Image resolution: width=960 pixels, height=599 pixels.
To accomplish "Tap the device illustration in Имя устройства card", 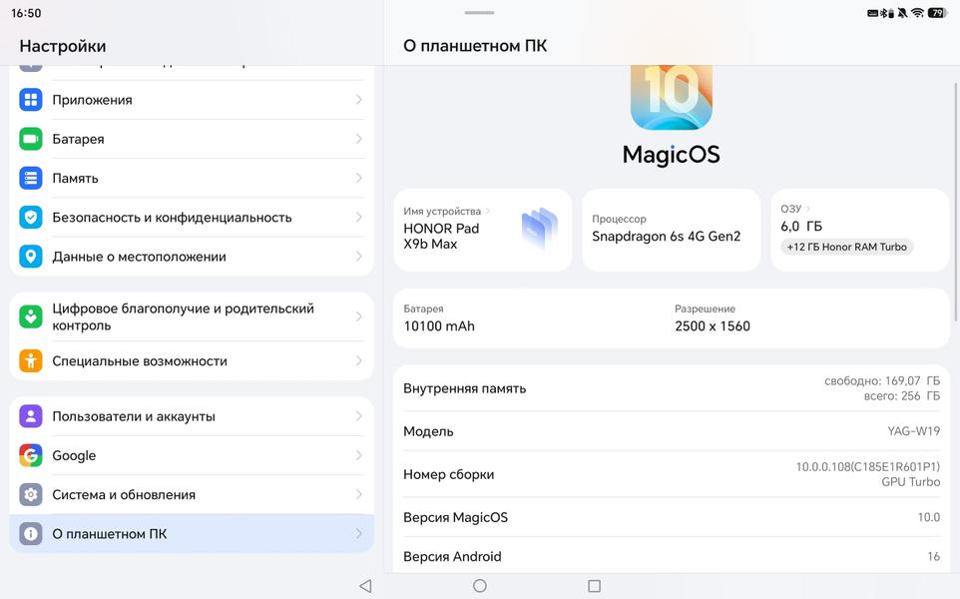I will click(x=540, y=229).
